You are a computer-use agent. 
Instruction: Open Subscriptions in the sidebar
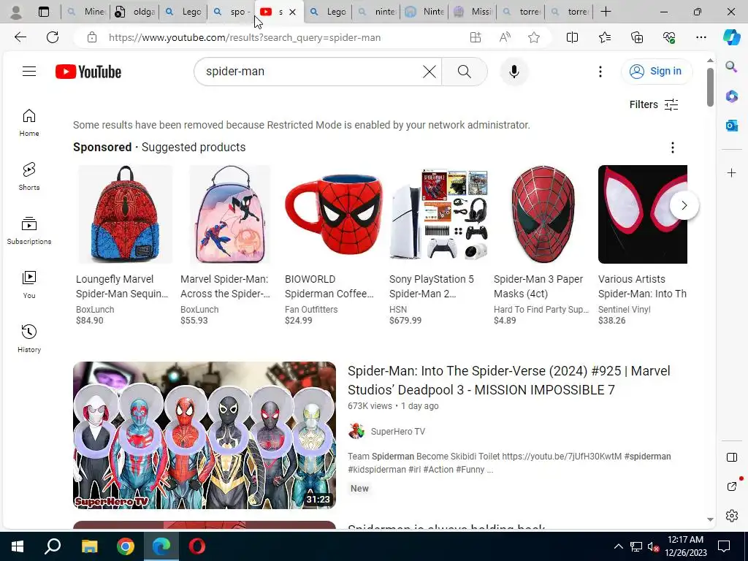coord(29,230)
